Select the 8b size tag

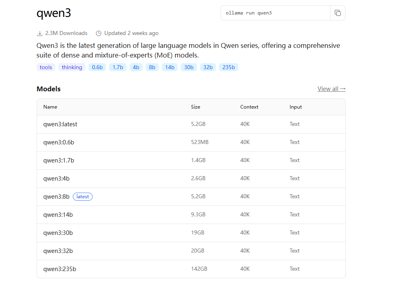coord(152,67)
